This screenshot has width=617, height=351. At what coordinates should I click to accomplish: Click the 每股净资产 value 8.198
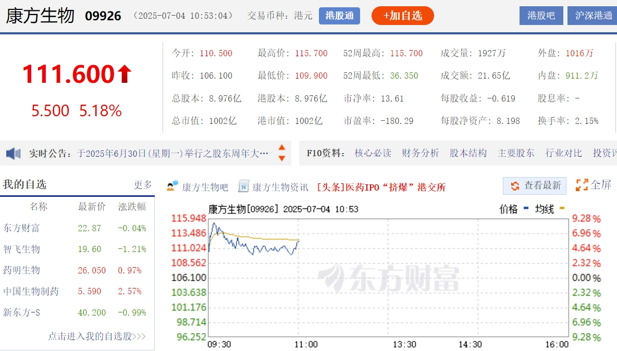click(x=508, y=121)
